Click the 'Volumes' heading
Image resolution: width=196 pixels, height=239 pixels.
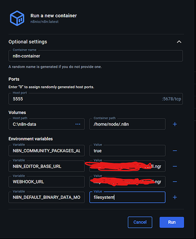[x=17, y=113]
